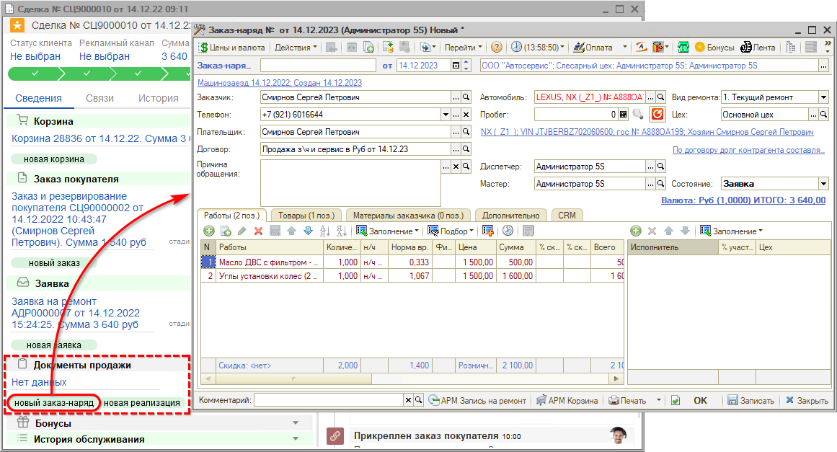Add a new row in the Работы table

209,231
